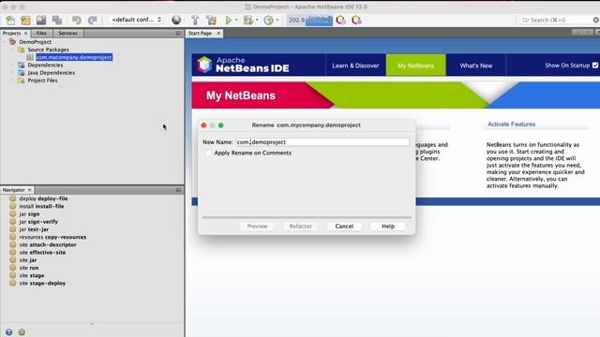
Task: Click the first profiler icon after memory bar
Action: [x=340, y=20]
